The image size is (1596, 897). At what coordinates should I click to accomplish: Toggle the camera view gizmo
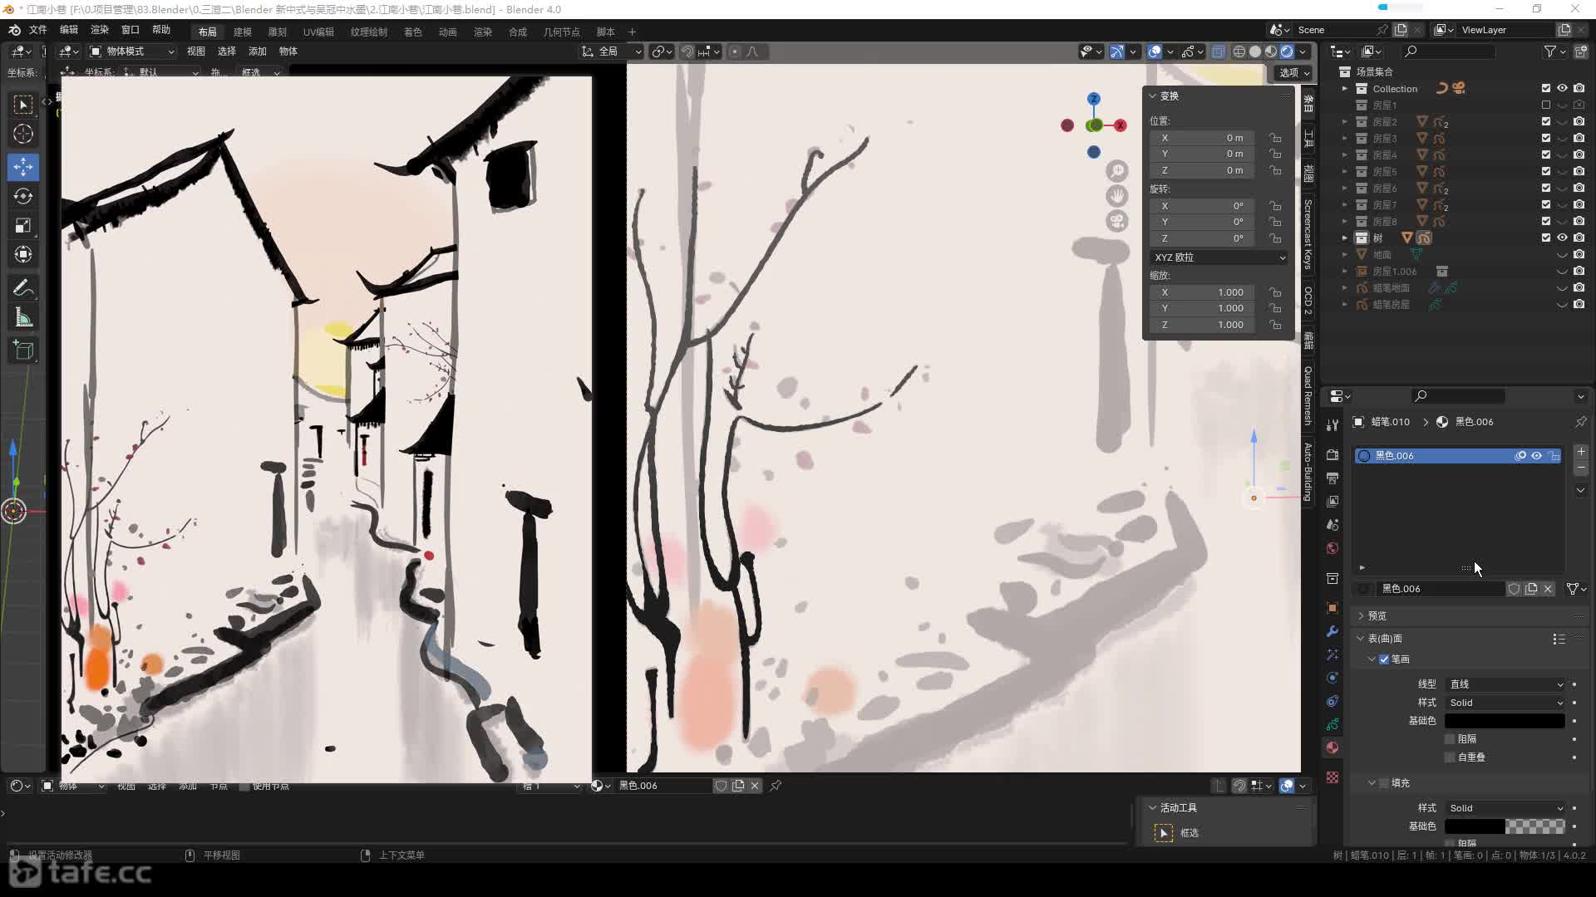tap(1117, 221)
